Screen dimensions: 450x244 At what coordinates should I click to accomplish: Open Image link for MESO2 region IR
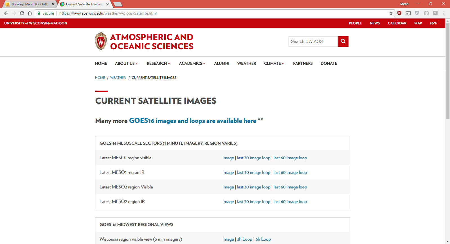228,202
